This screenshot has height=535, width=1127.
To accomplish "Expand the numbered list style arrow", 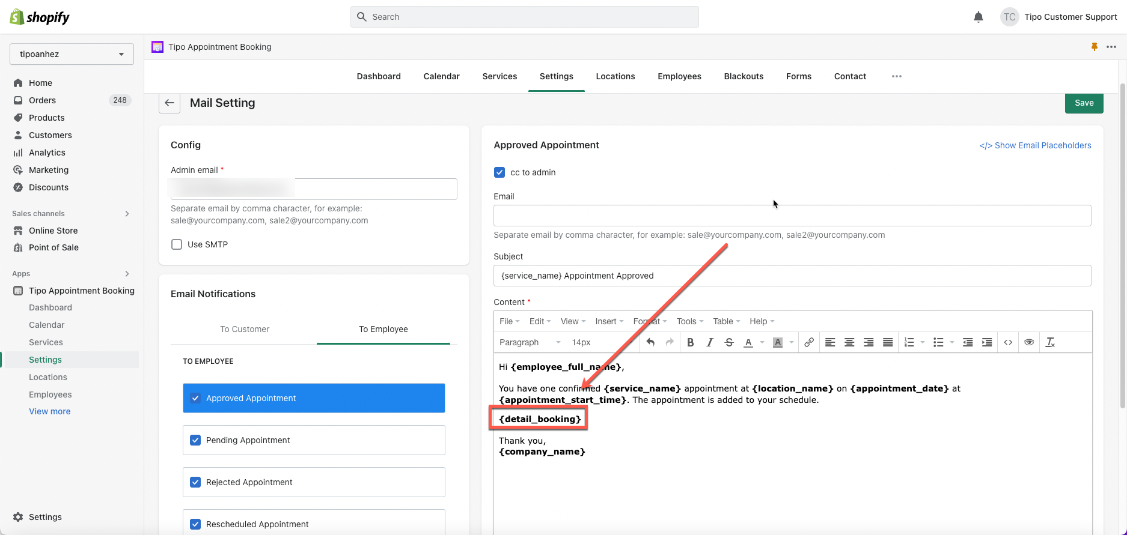I will click(923, 342).
